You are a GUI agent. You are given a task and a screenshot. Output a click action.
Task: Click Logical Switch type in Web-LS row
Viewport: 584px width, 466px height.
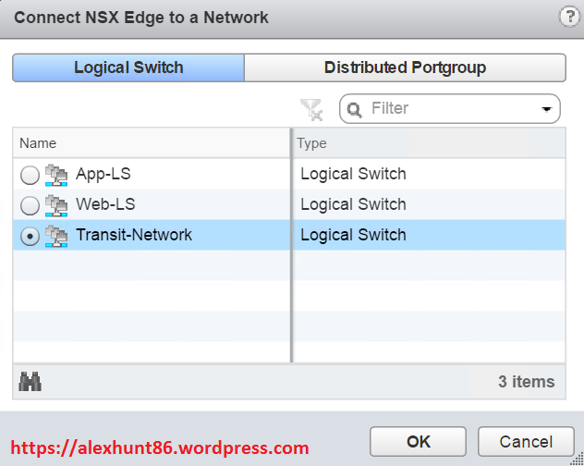pyautogui.click(x=353, y=204)
